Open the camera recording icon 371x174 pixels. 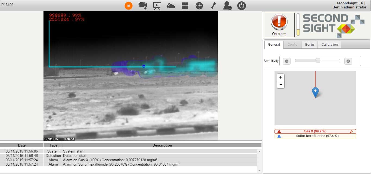click(x=143, y=5)
